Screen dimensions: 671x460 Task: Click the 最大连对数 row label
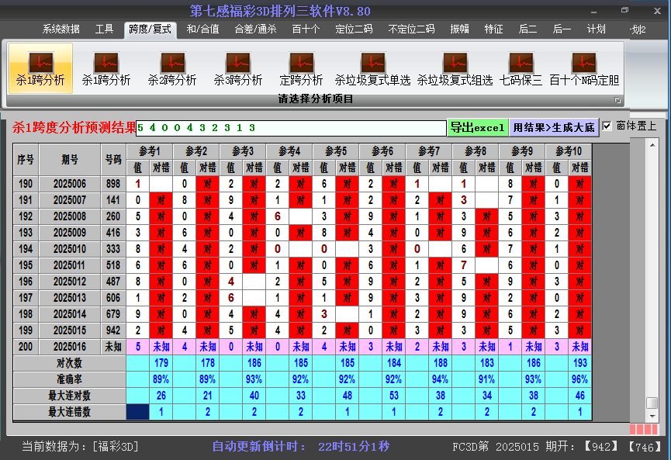click(69, 396)
